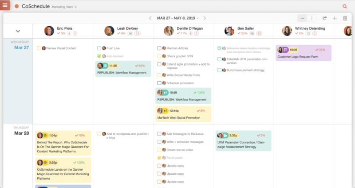The height and width of the screenshot is (188, 355).
Task: Click form-type icon on Customer Logo card
Action: tap(286, 50)
